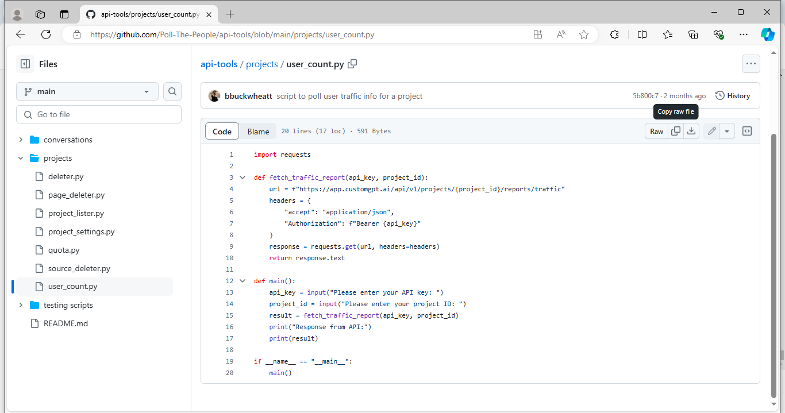785x413 pixels.
Task: Switch to the Blame tab
Action: (257, 131)
